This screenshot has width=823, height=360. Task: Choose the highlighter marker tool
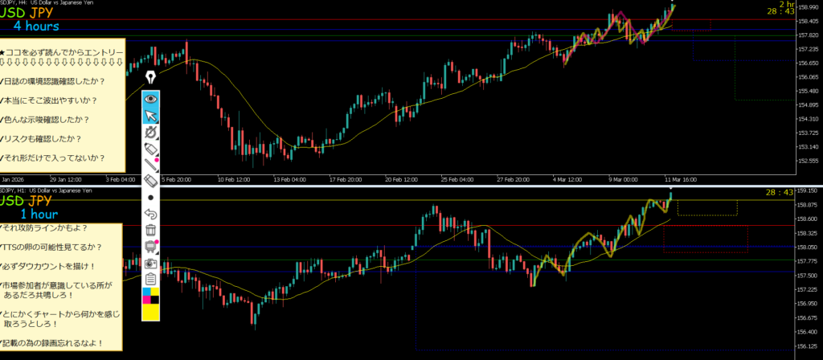[150, 150]
